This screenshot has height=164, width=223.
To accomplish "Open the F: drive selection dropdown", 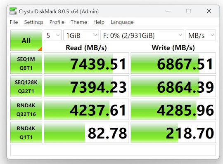I will point(142,35).
